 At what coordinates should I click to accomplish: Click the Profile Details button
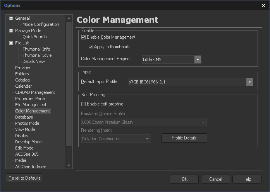(184, 138)
